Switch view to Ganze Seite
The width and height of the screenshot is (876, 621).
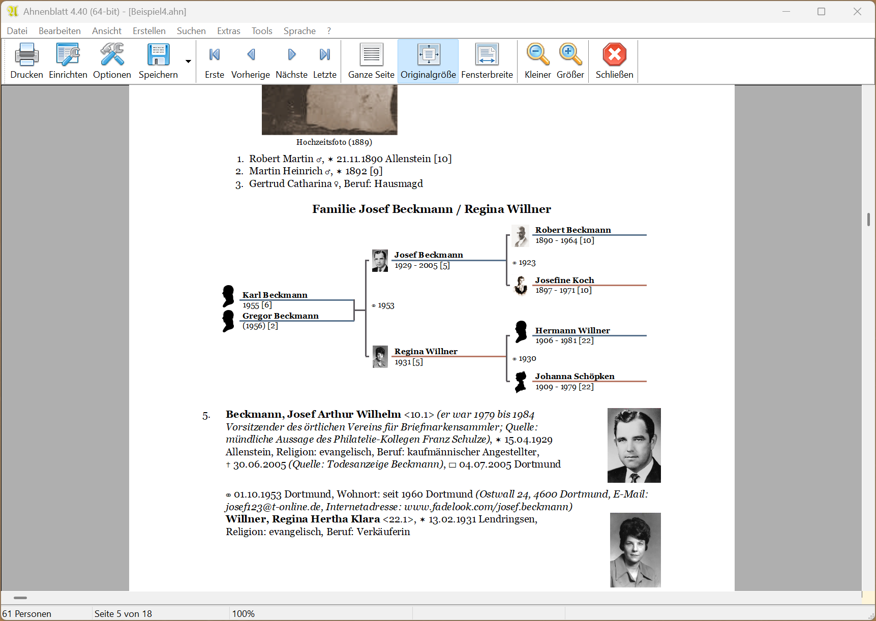(x=371, y=55)
